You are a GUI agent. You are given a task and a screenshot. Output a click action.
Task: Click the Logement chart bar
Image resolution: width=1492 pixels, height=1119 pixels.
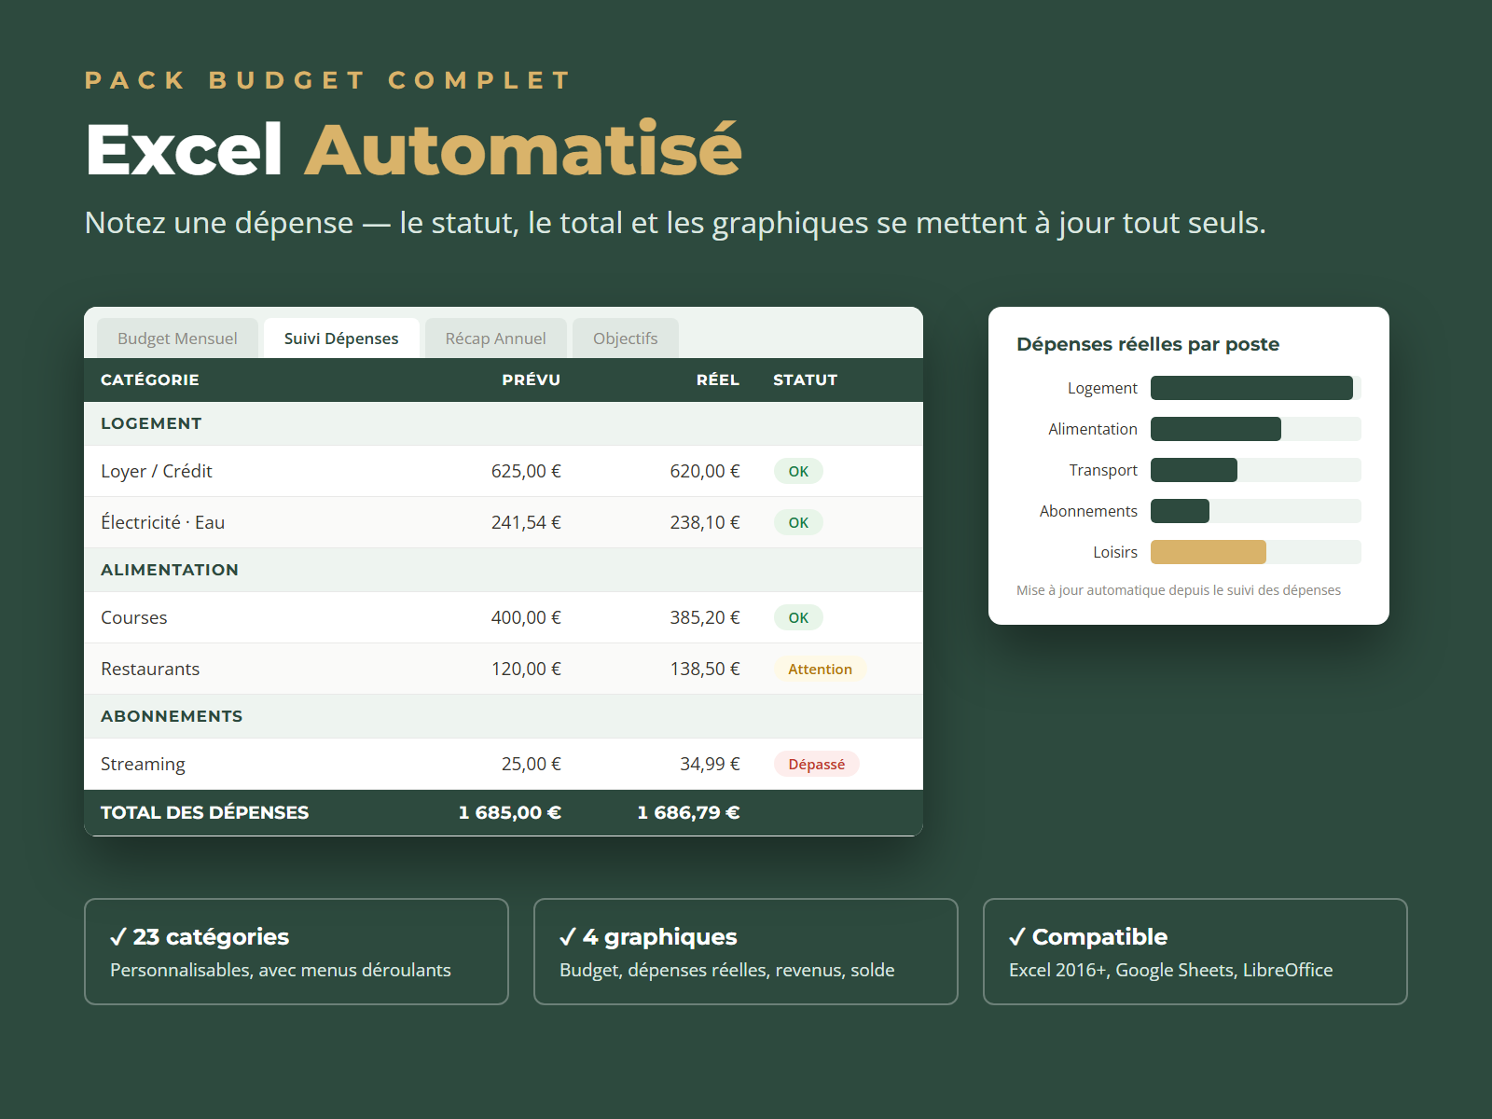tap(1251, 388)
